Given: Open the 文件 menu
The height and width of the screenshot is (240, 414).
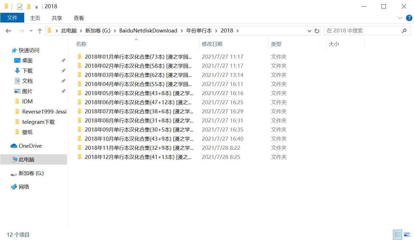Looking at the screenshot, I should pos(12,18).
